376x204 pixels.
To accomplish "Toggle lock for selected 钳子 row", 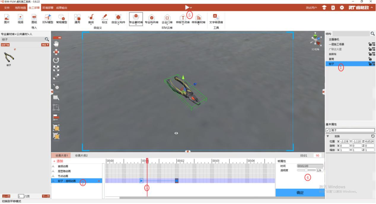I will coord(370,64).
